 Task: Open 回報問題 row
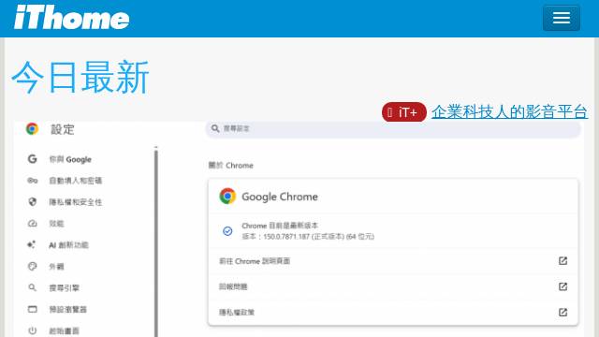[393, 286]
